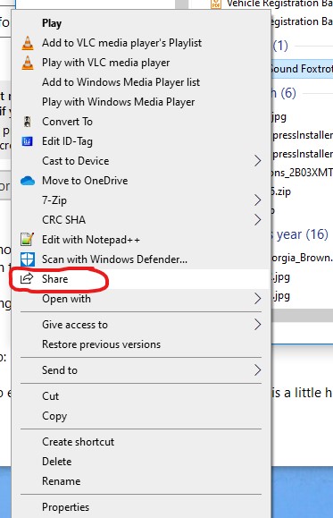Viewport: 333px width, 518px height.
Task: Expand the Open with submenu arrow
Action: [257, 299]
